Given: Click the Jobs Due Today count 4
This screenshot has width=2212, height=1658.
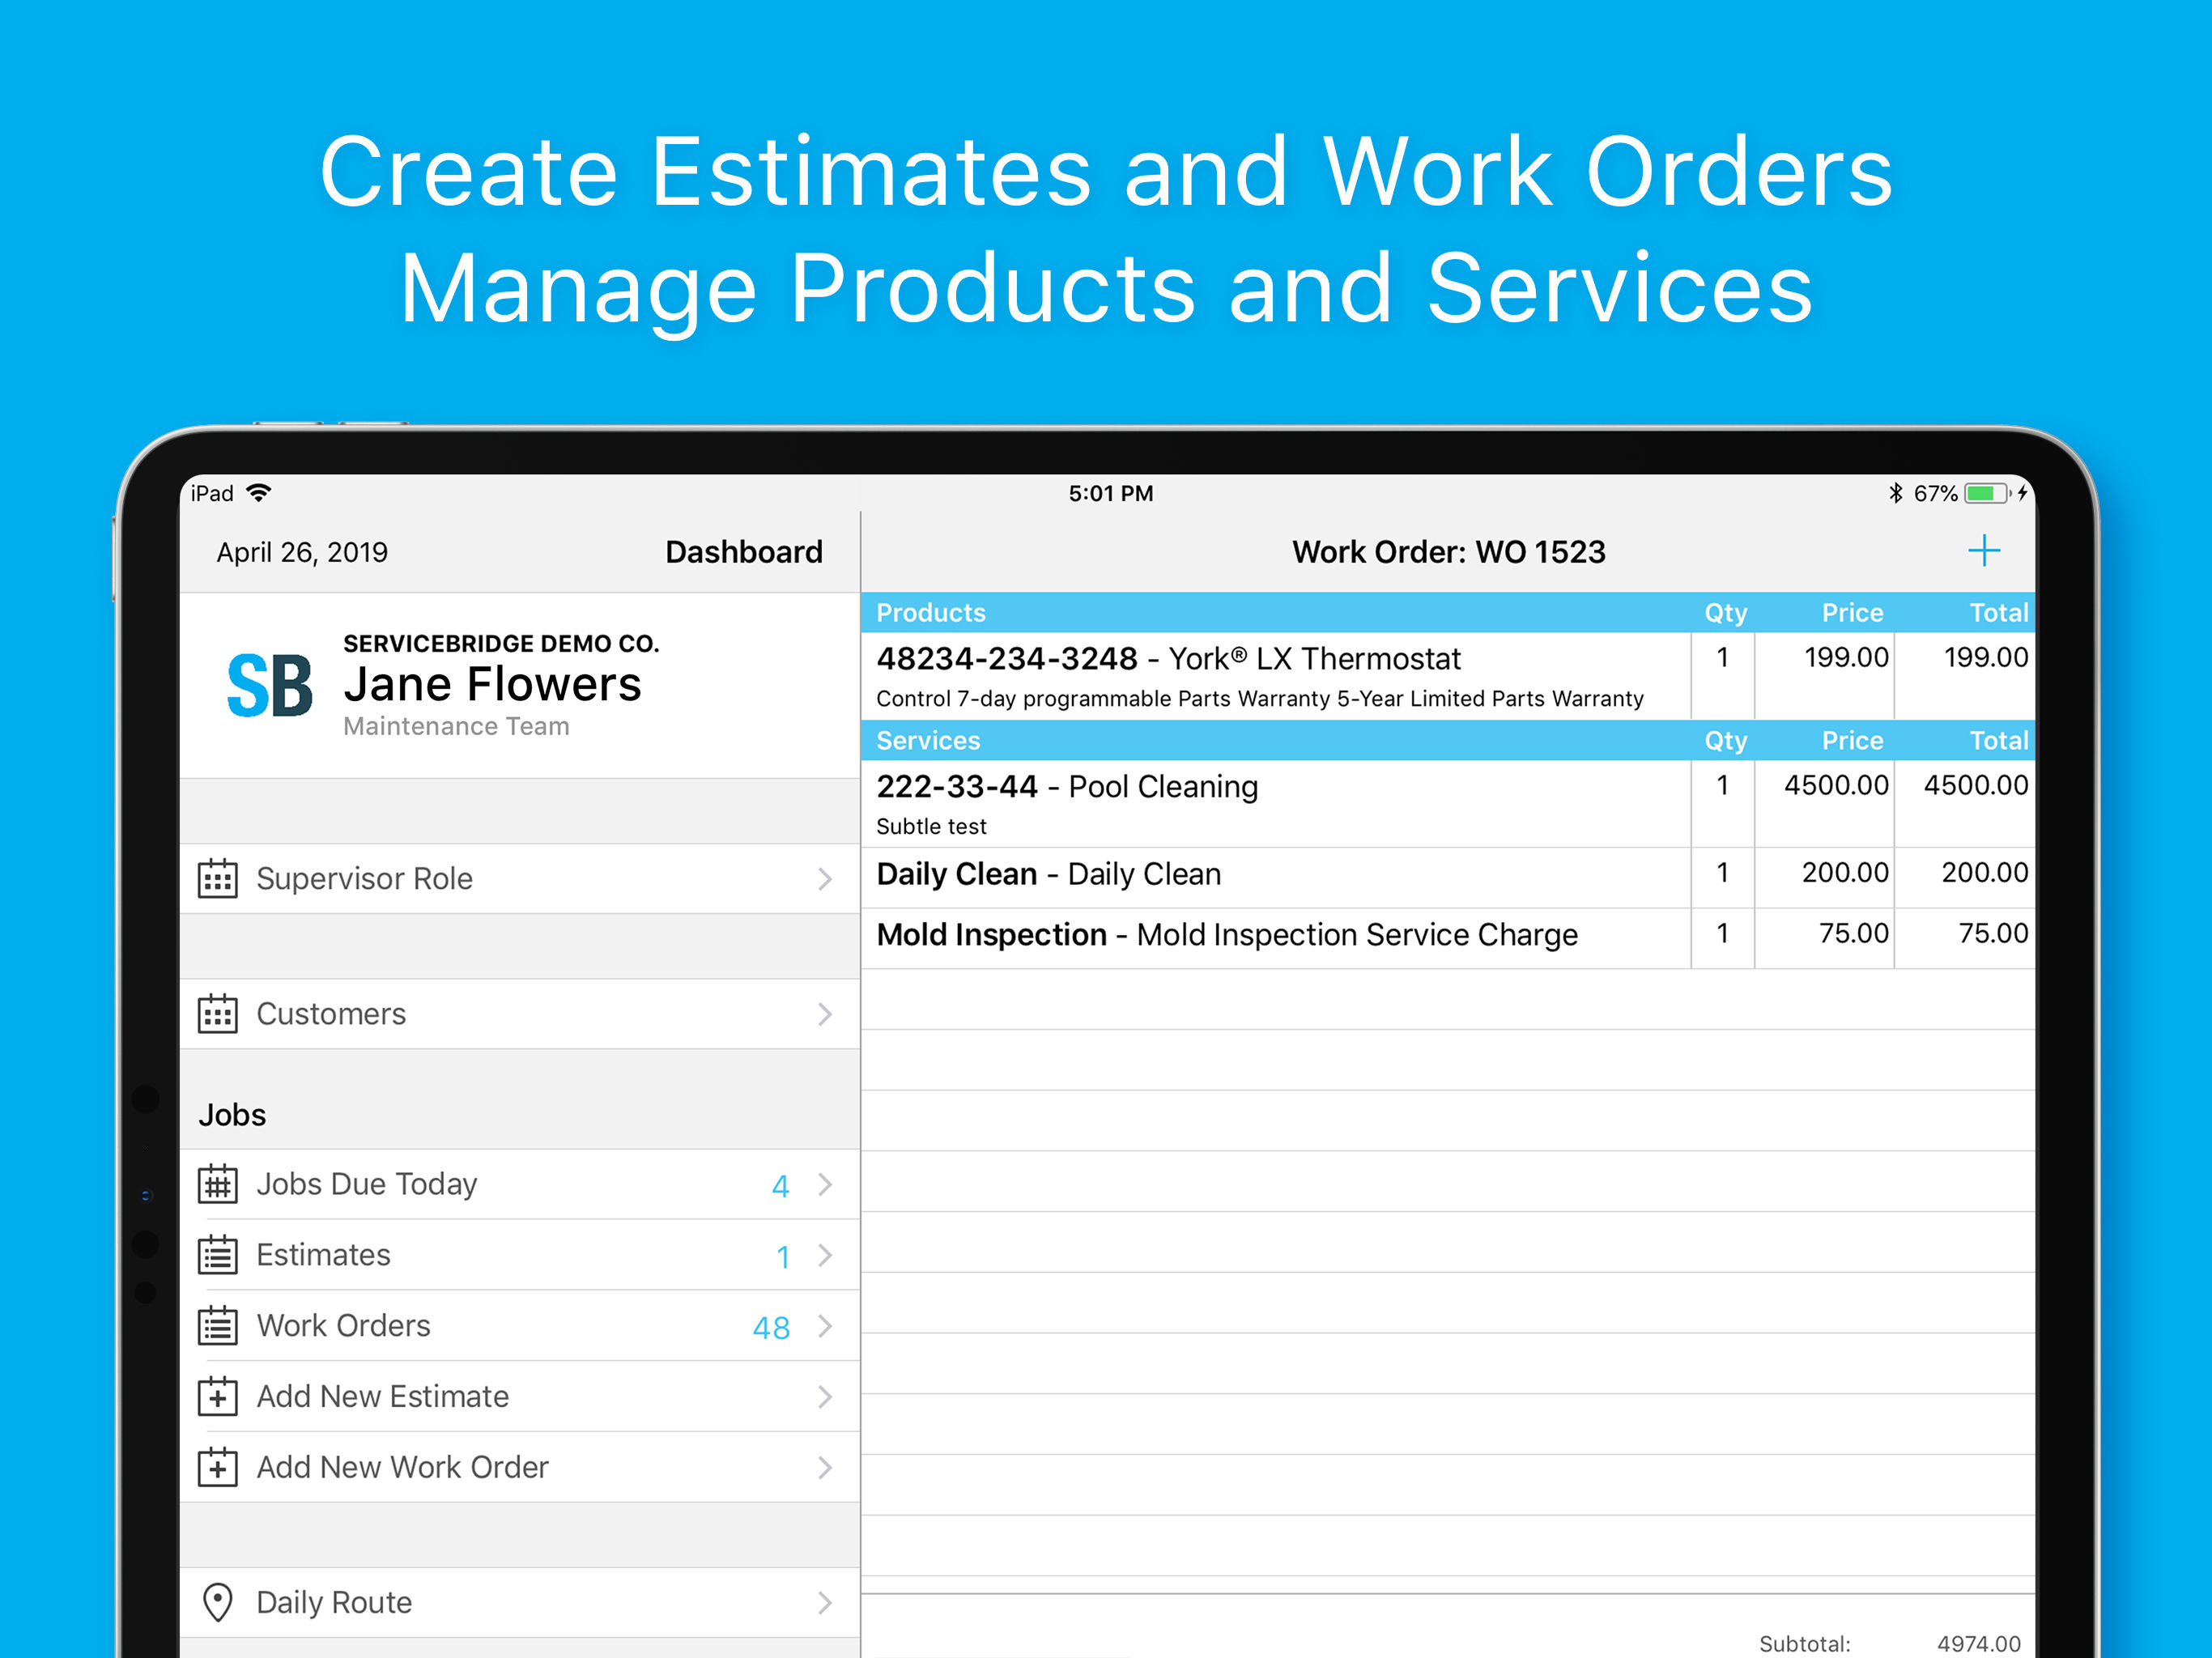Looking at the screenshot, I should click(x=781, y=1186).
